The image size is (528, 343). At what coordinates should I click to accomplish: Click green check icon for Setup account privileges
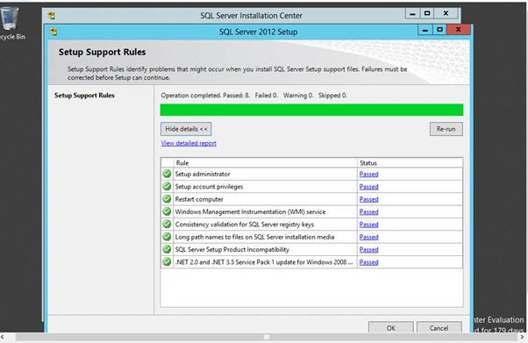tap(167, 186)
